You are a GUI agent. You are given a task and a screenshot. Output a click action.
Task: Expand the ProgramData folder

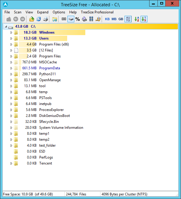(x=11, y=68)
